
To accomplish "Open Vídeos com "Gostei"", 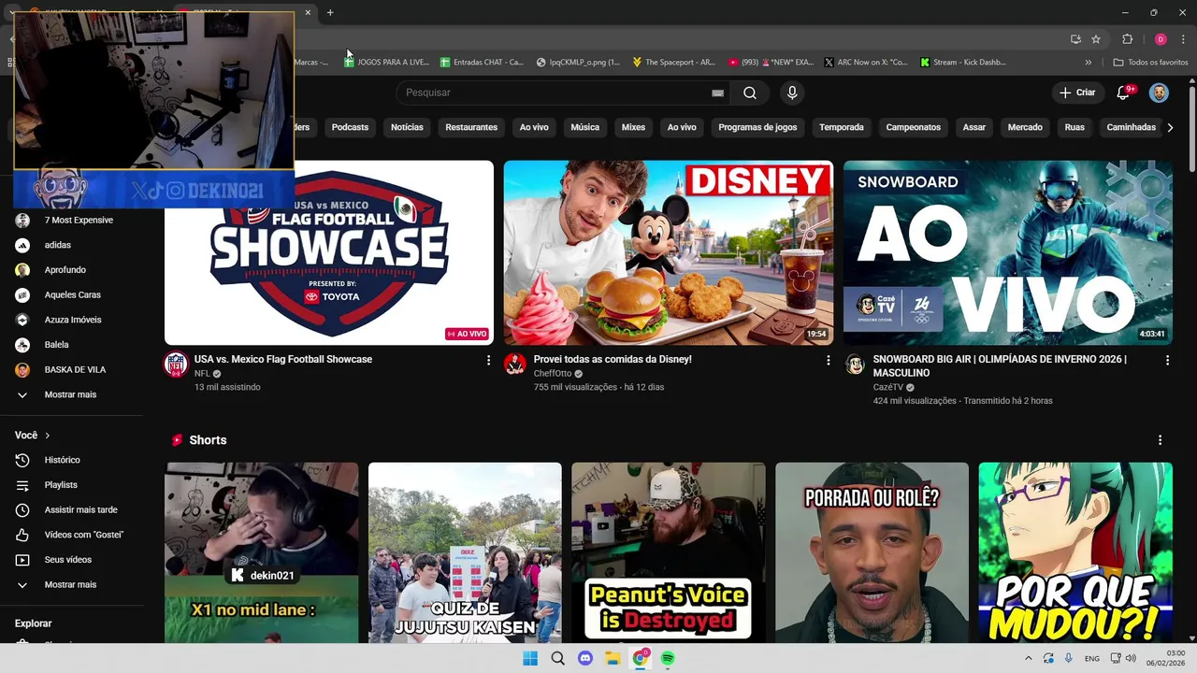I will click(83, 535).
